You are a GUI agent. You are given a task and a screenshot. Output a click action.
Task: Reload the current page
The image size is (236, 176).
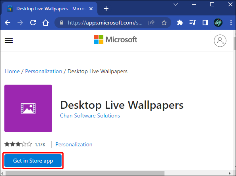click(x=33, y=23)
